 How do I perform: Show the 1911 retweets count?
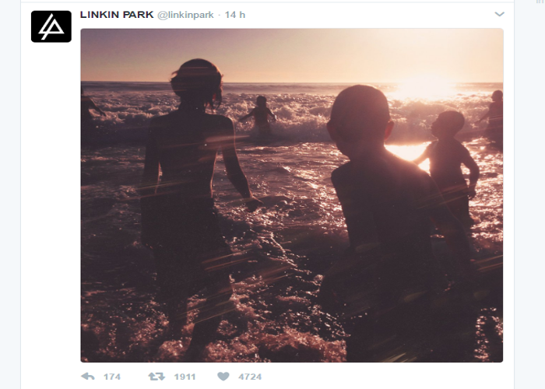[185, 377]
